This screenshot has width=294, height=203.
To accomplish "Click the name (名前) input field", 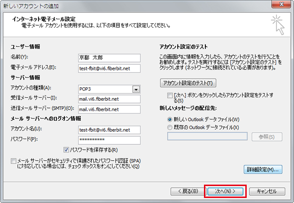I will click(x=109, y=57).
